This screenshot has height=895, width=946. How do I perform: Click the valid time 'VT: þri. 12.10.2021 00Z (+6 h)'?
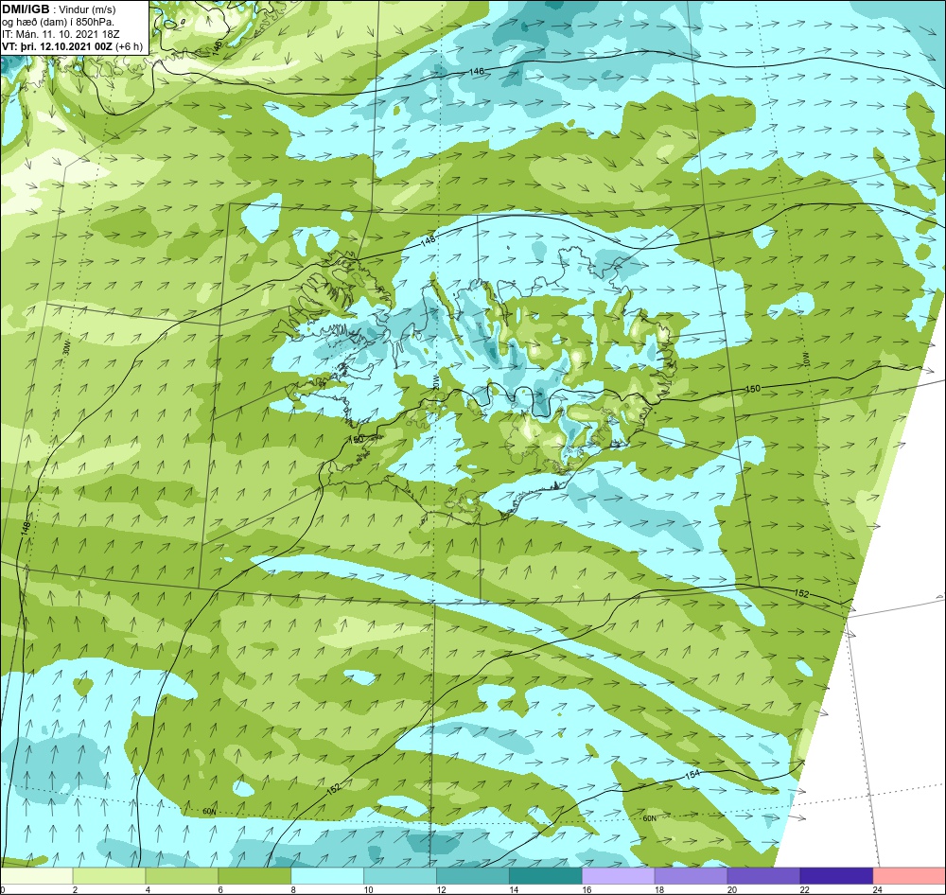[73, 46]
